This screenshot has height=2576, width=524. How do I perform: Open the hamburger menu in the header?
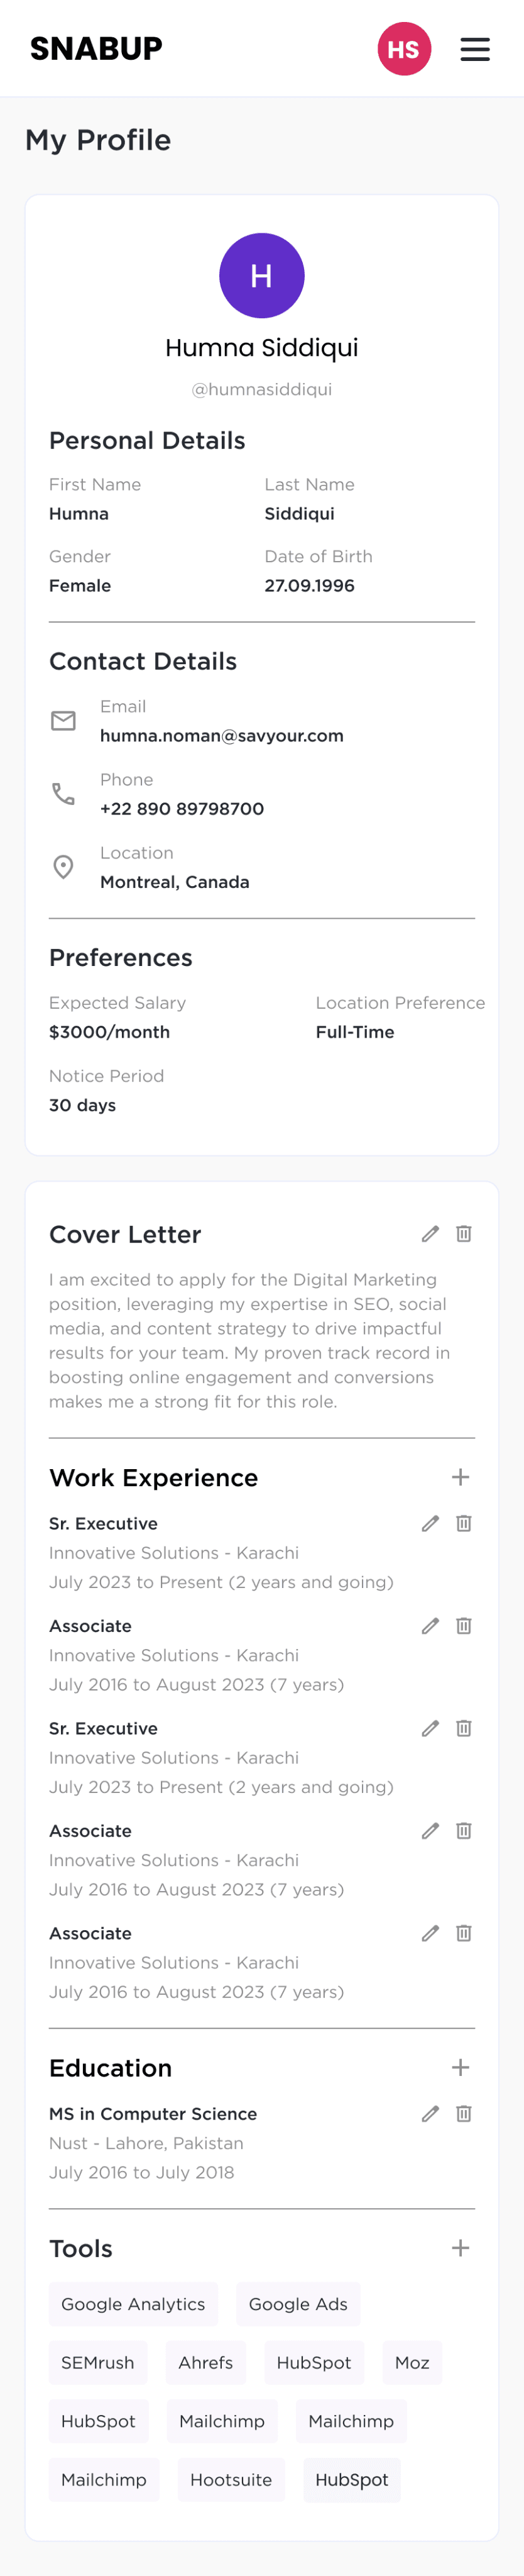point(475,49)
